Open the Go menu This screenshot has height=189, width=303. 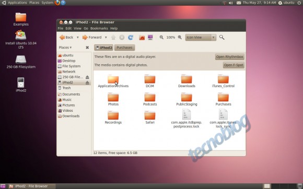click(x=86, y=28)
